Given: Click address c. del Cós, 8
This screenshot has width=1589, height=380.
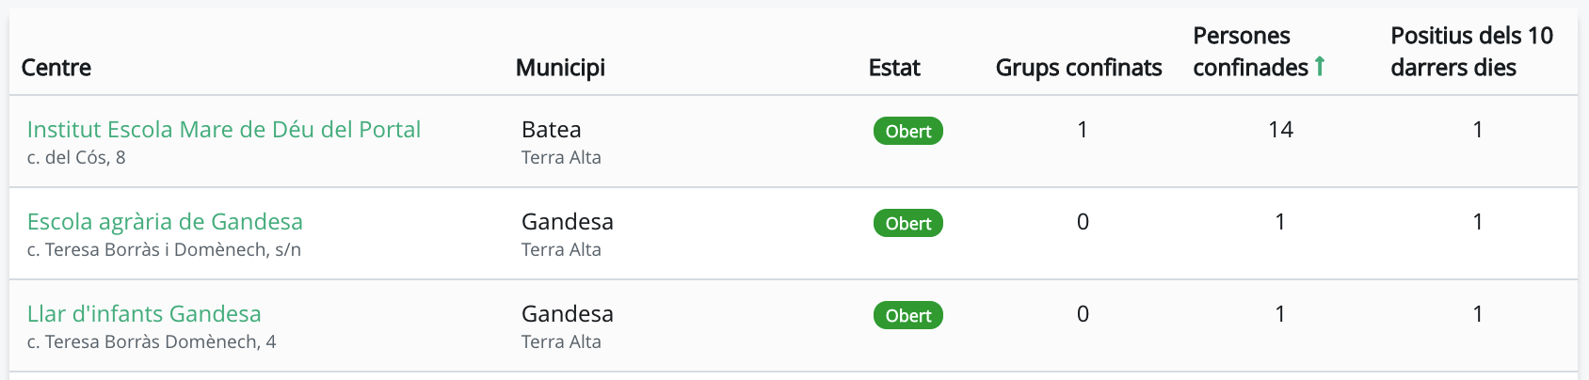Looking at the screenshot, I should click(x=76, y=158).
